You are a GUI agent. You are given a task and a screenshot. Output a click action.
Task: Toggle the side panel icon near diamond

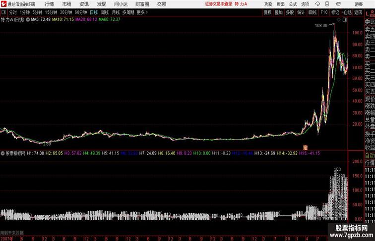point(345,20)
